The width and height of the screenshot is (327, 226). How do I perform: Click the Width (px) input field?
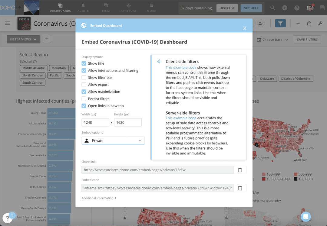(x=95, y=122)
